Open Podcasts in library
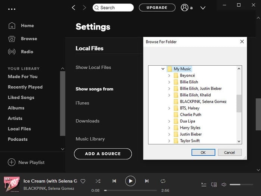This screenshot has height=196, width=261. (18, 139)
